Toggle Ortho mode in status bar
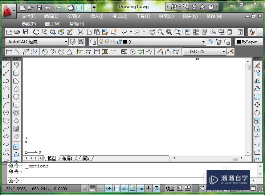 click(101, 188)
